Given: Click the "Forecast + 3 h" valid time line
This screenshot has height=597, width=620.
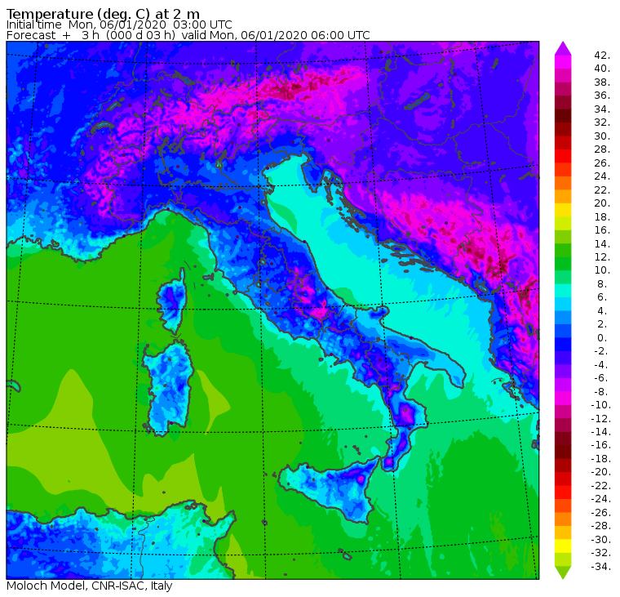Looking at the screenshot, I should pyautogui.click(x=188, y=35).
